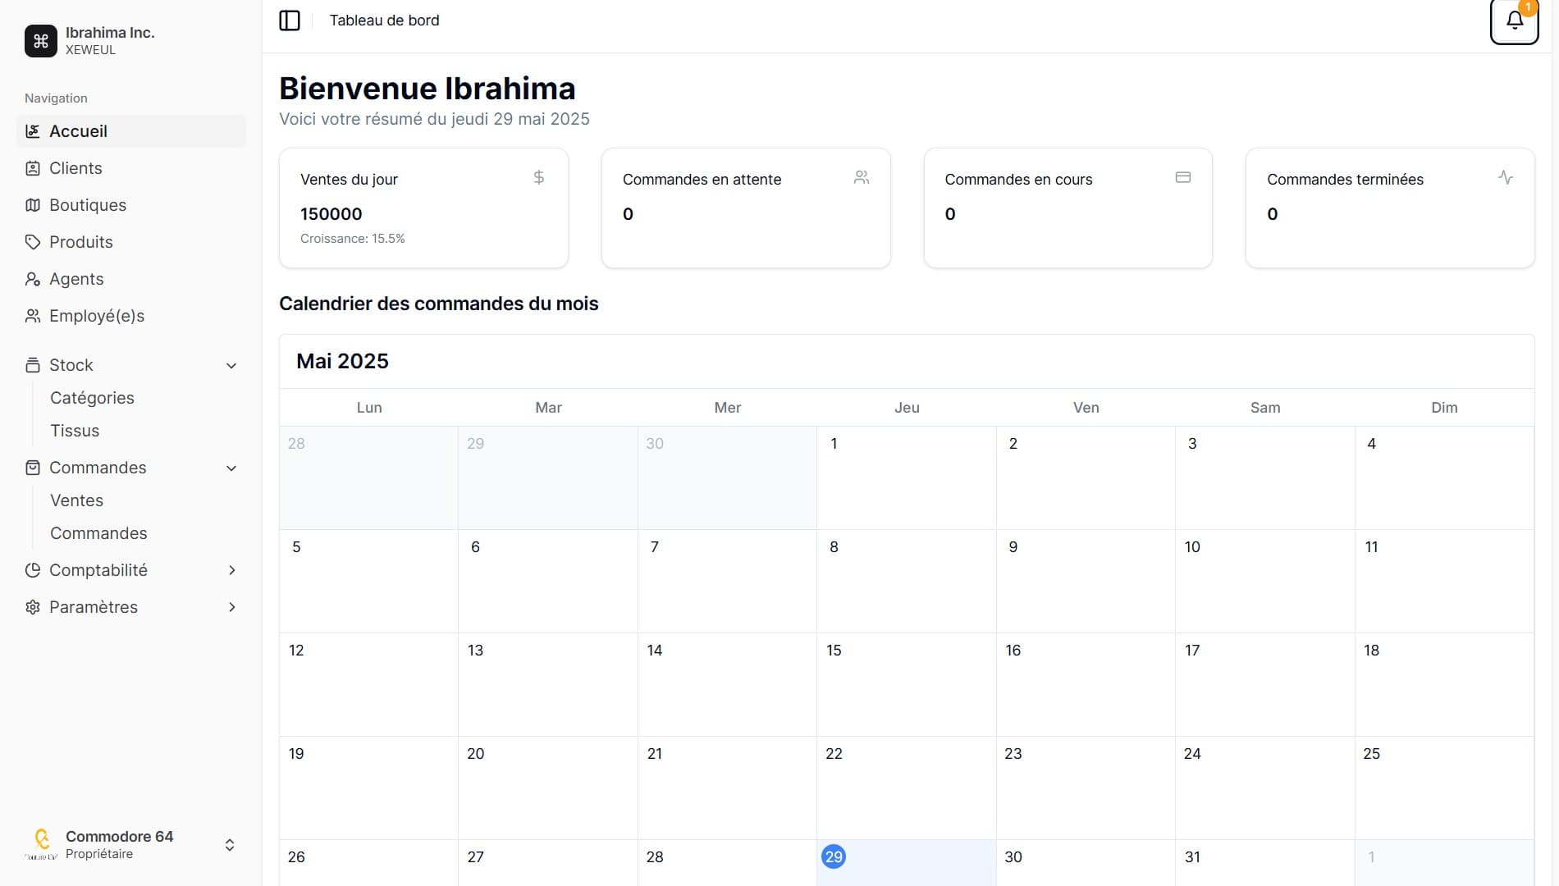Click the users icon on Commandes en attente
The image size is (1559, 886).
862,177
